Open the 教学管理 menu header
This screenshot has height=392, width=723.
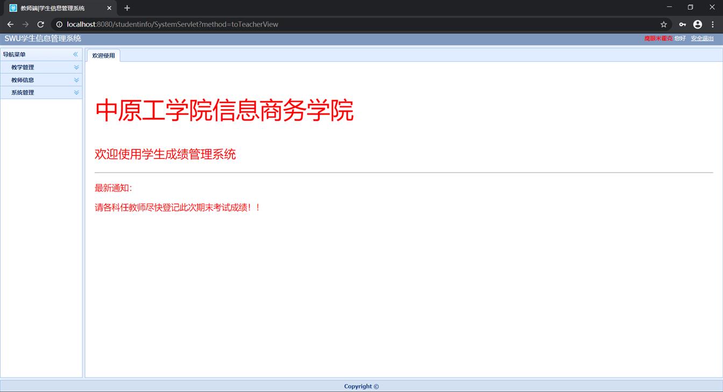click(41, 67)
